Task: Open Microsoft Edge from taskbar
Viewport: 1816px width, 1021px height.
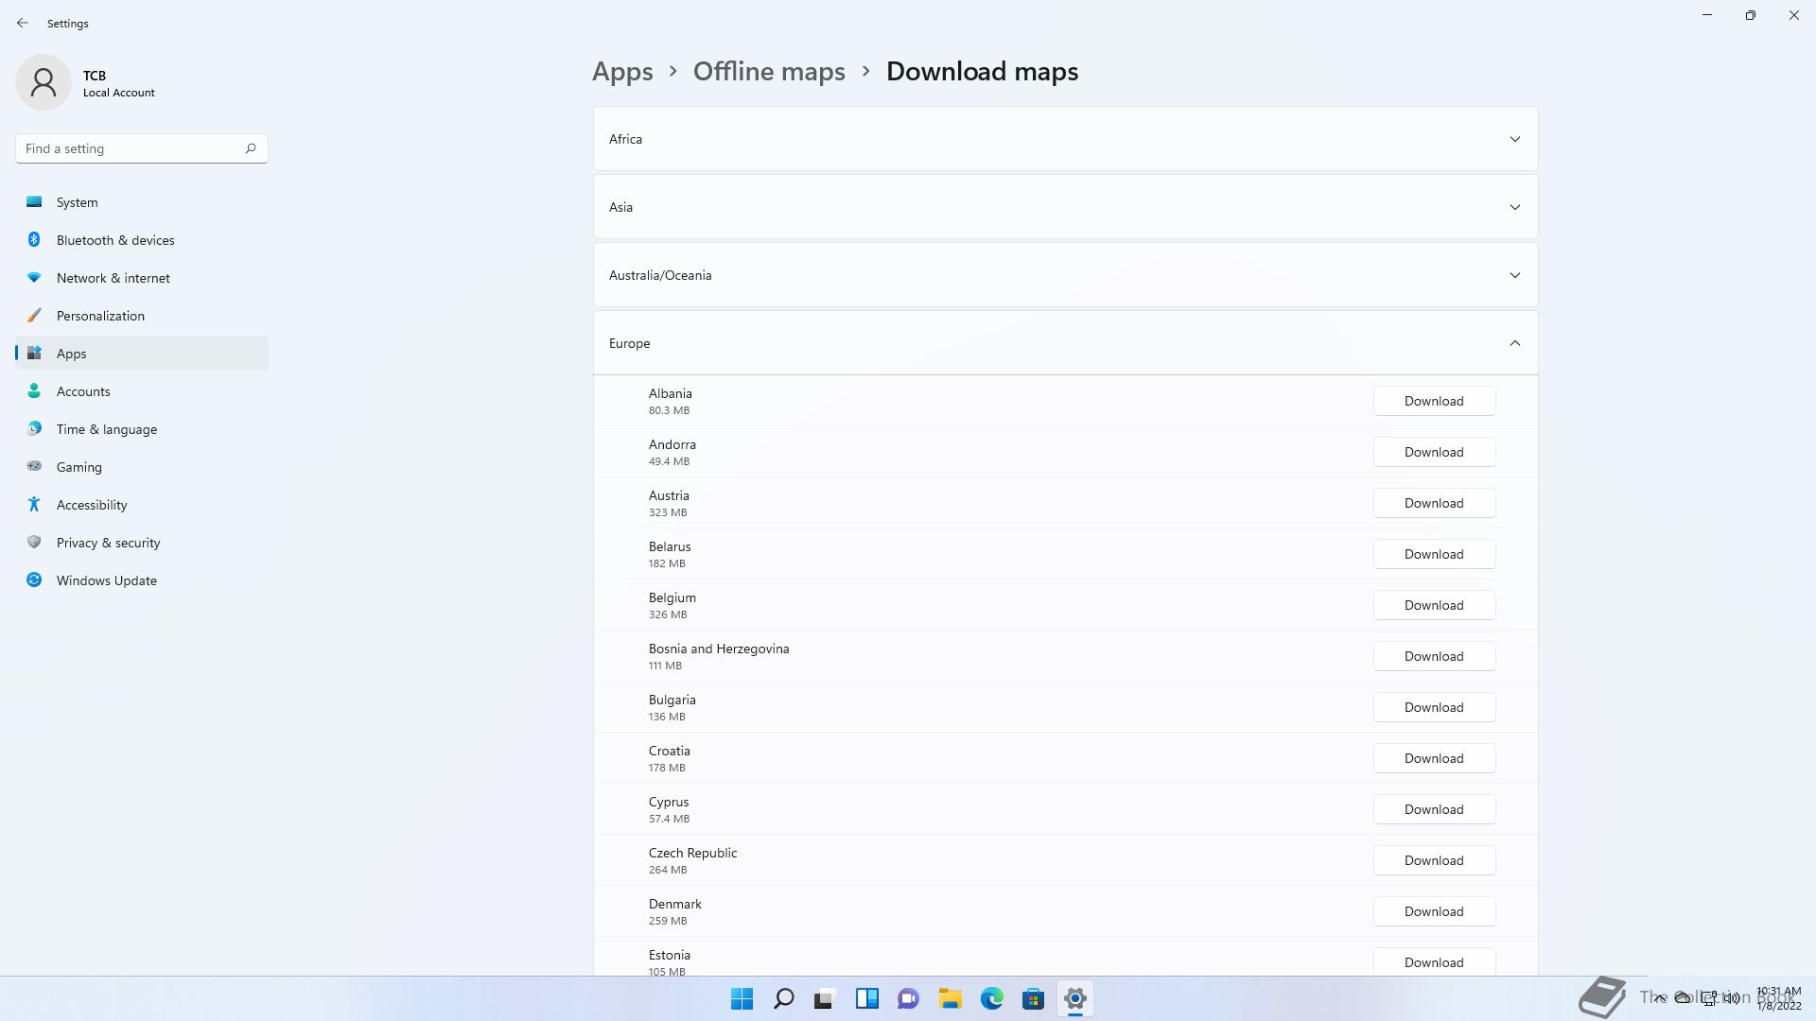Action: [991, 998]
